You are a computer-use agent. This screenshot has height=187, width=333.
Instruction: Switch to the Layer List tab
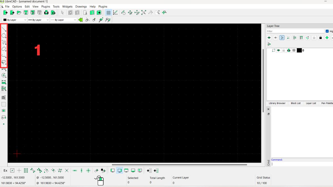click(x=311, y=103)
